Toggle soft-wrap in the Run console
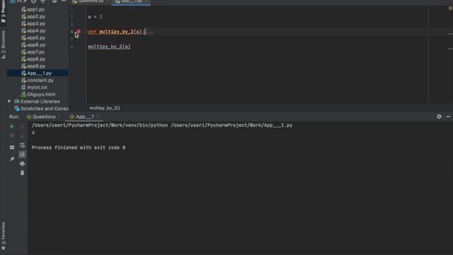The width and height of the screenshot is (453, 255). 22,145
